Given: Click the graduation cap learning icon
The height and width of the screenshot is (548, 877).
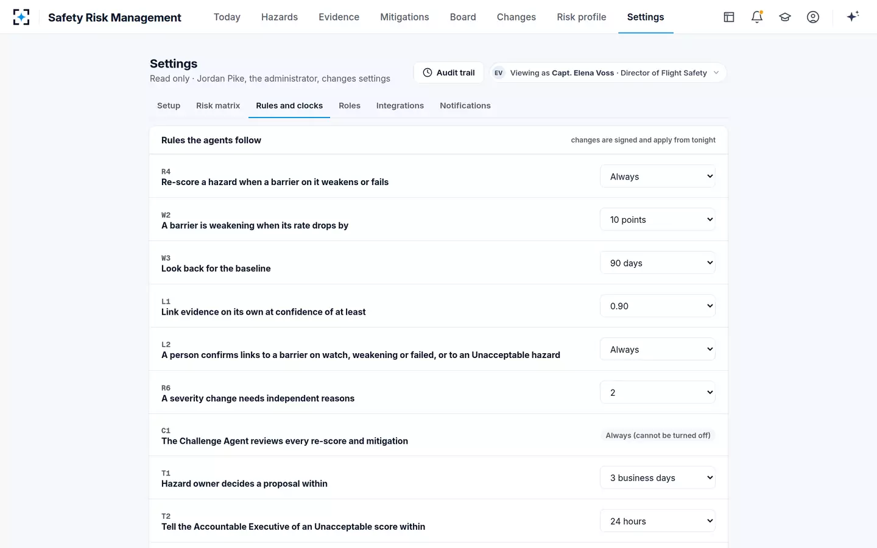Looking at the screenshot, I should (785, 17).
